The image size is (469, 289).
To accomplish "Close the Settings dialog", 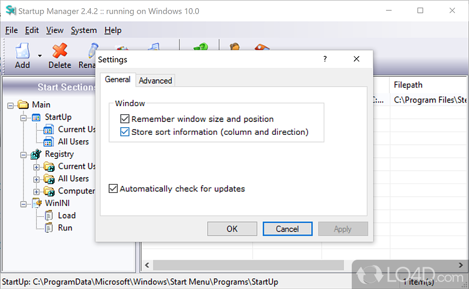I will (356, 59).
